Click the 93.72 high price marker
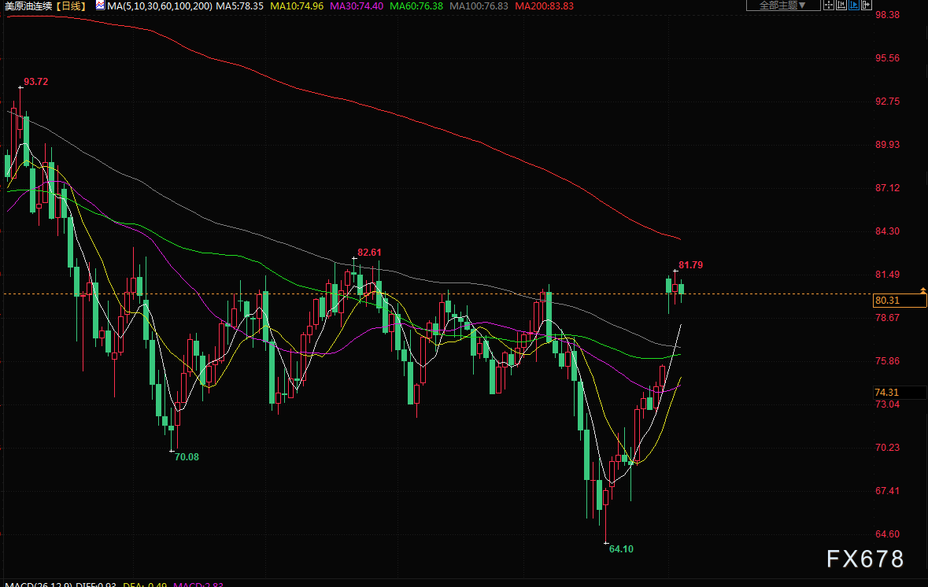928x587 pixels. (35, 82)
